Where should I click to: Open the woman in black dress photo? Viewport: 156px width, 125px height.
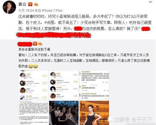pos(94,113)
